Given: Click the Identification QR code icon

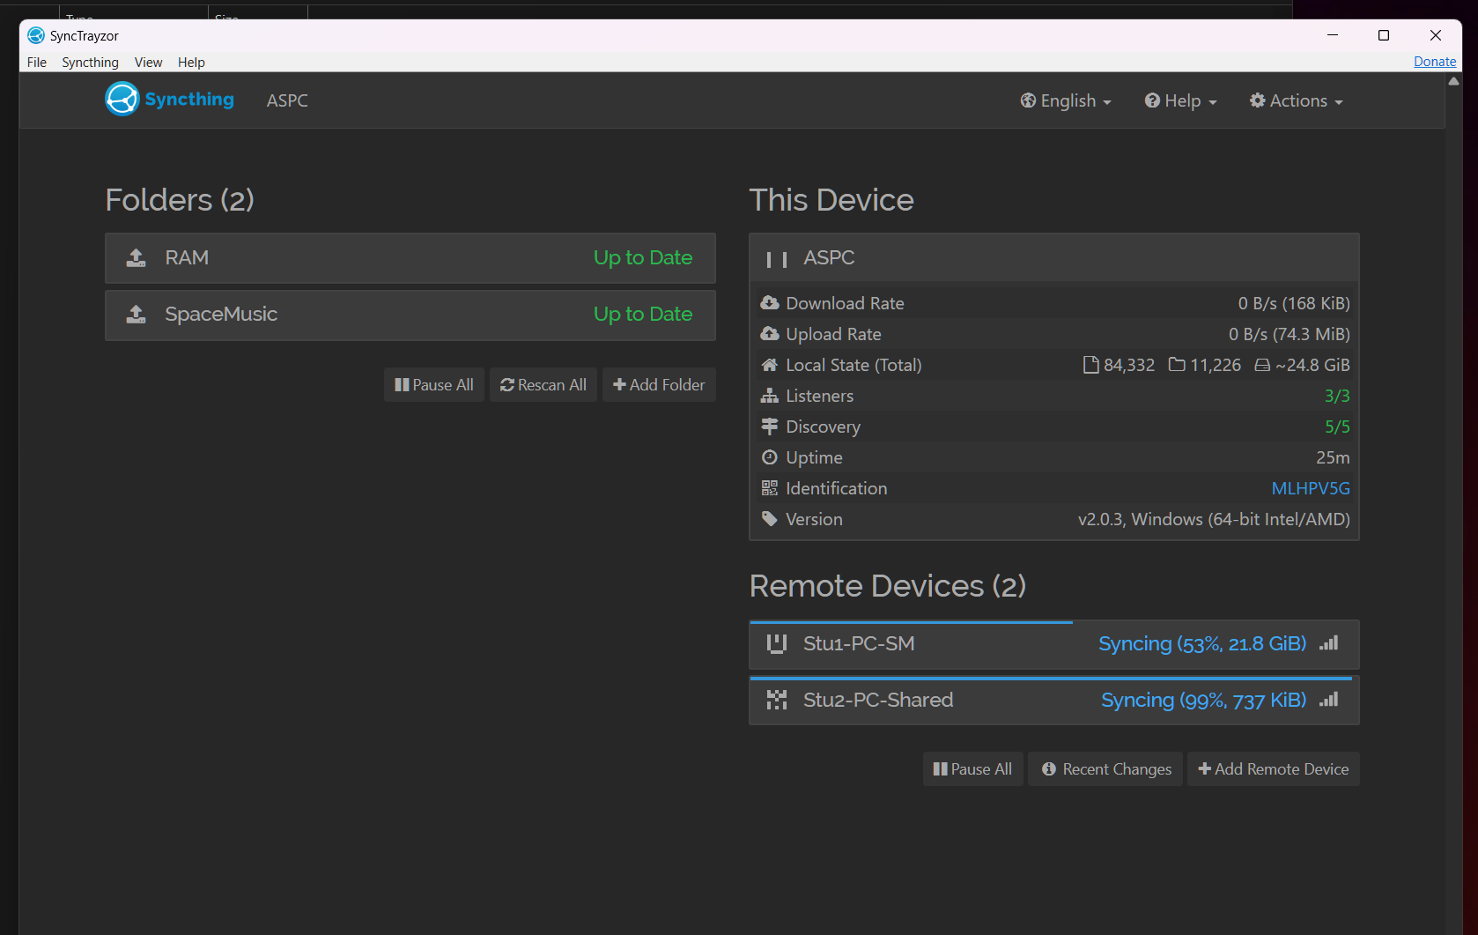Looking at the screenshot, I should (x=770, y=488).
